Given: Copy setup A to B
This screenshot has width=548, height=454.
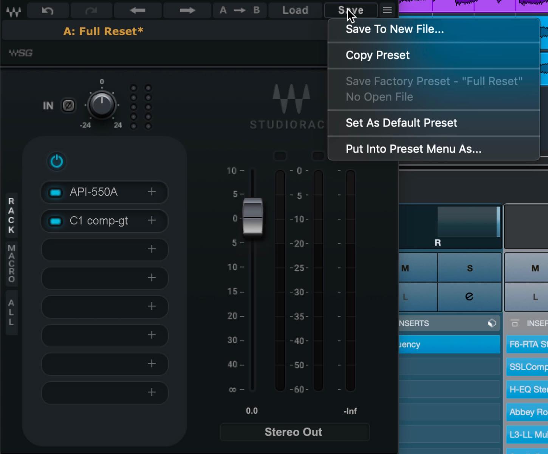Looking at the screenshot, I should pos(240,11).
